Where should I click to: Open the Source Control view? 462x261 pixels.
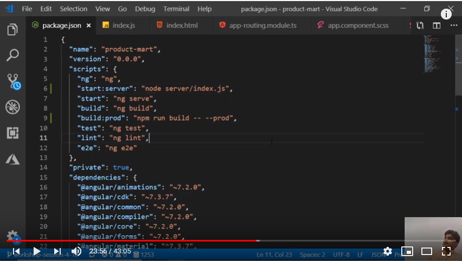click(x=12, y=81)
